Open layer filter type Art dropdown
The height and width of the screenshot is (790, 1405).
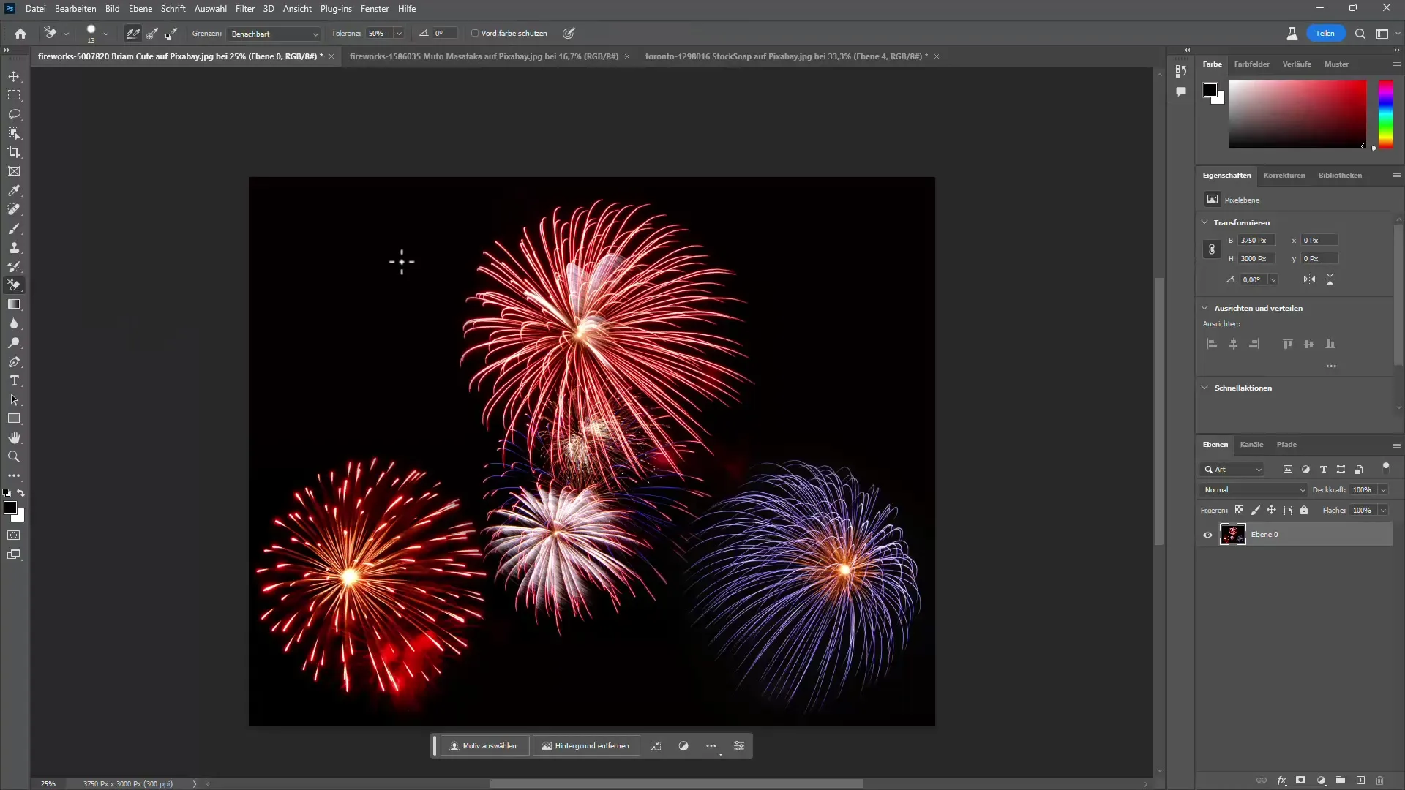click(1232, 470)
